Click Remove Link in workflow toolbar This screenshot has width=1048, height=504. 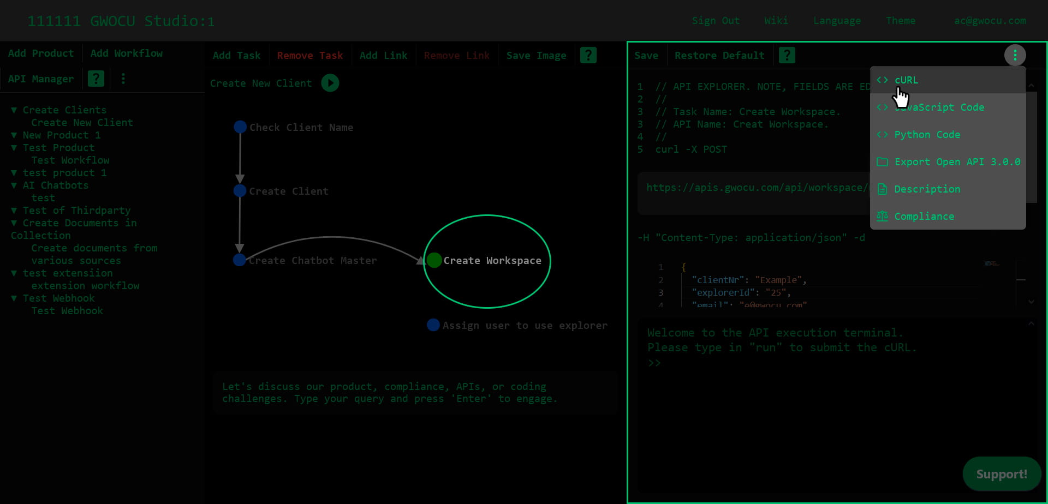point(457,55)
